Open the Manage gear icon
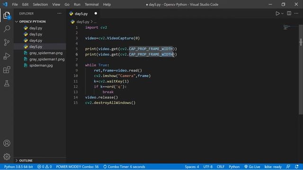The image size is (303, 170). [7, 156]
